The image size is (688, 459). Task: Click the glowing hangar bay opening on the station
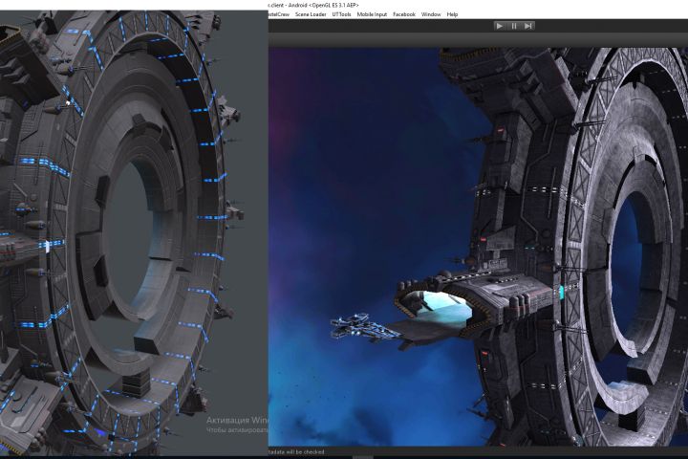443,308
